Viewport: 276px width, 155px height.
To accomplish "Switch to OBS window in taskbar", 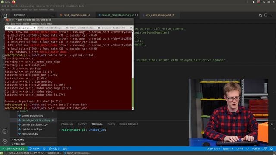I will point(19,153).
